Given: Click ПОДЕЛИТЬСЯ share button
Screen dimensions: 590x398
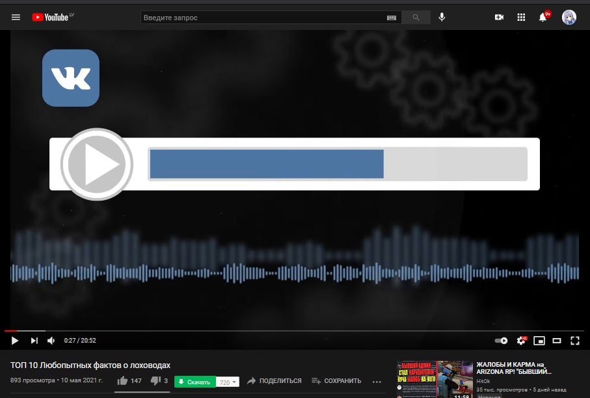Looking at the screenshot, I should pyautogui.click(x=275, y=380).
